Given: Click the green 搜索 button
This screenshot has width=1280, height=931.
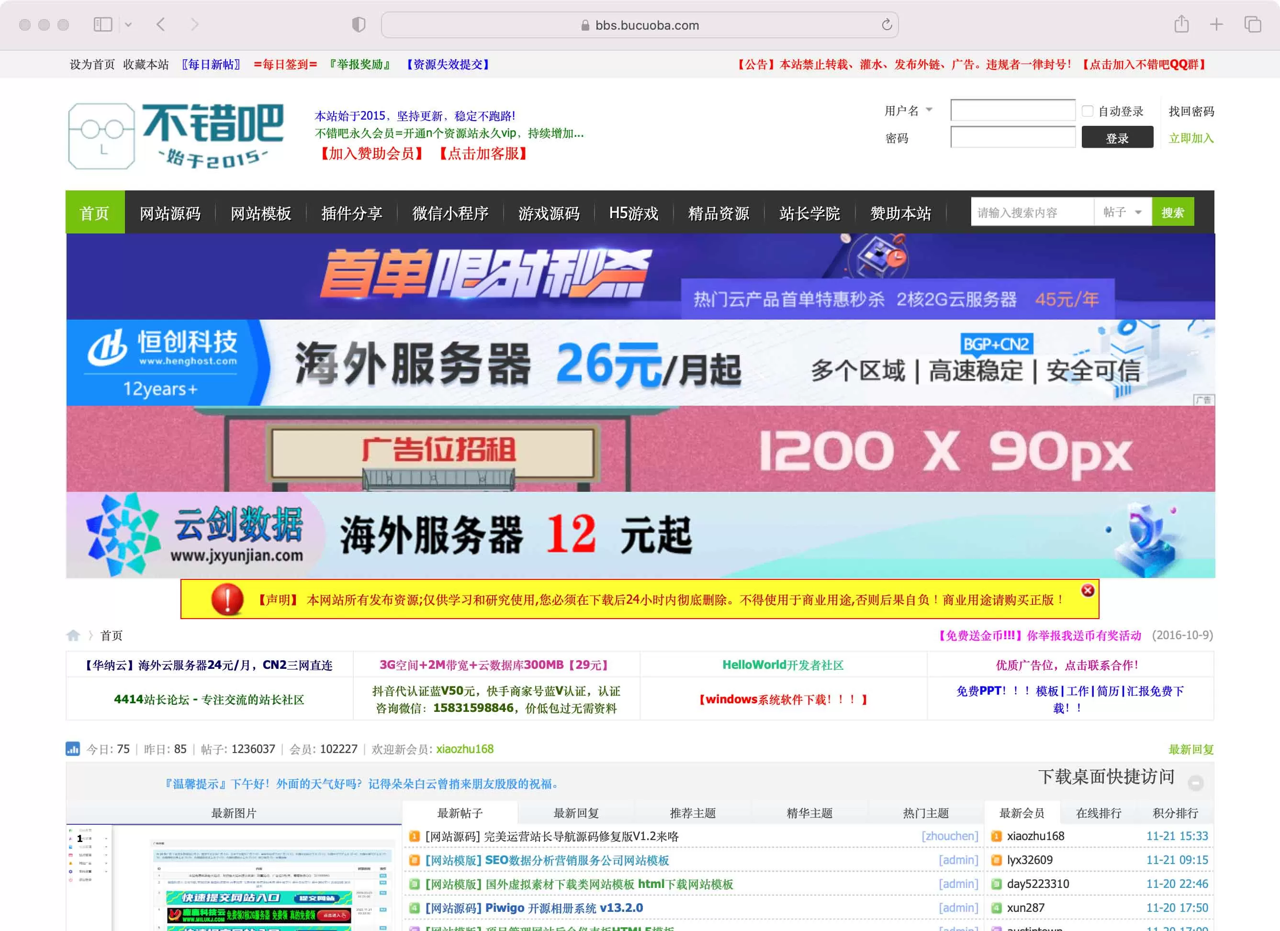Looking at the screenshot, I should (1172, 212).
